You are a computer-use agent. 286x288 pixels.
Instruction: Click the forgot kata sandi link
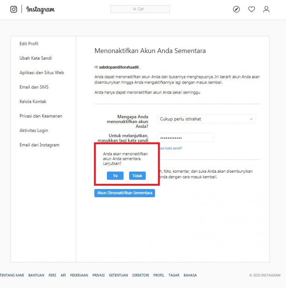coord(171,148)
